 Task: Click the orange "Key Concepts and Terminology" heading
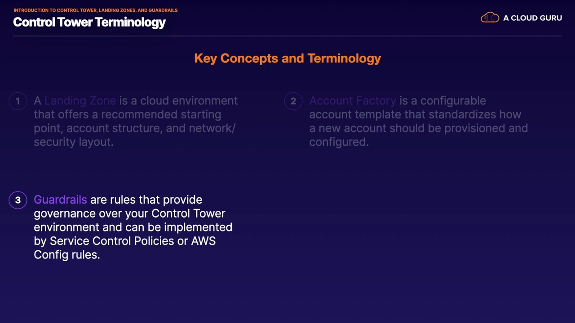click(287, 58)
